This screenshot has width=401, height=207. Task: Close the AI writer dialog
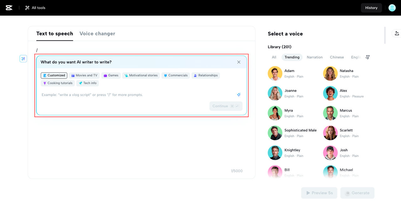(x=239, y=62)
